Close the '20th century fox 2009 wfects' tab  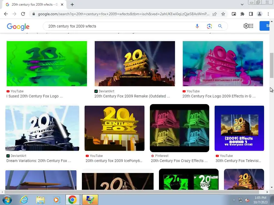coord(62,5)
